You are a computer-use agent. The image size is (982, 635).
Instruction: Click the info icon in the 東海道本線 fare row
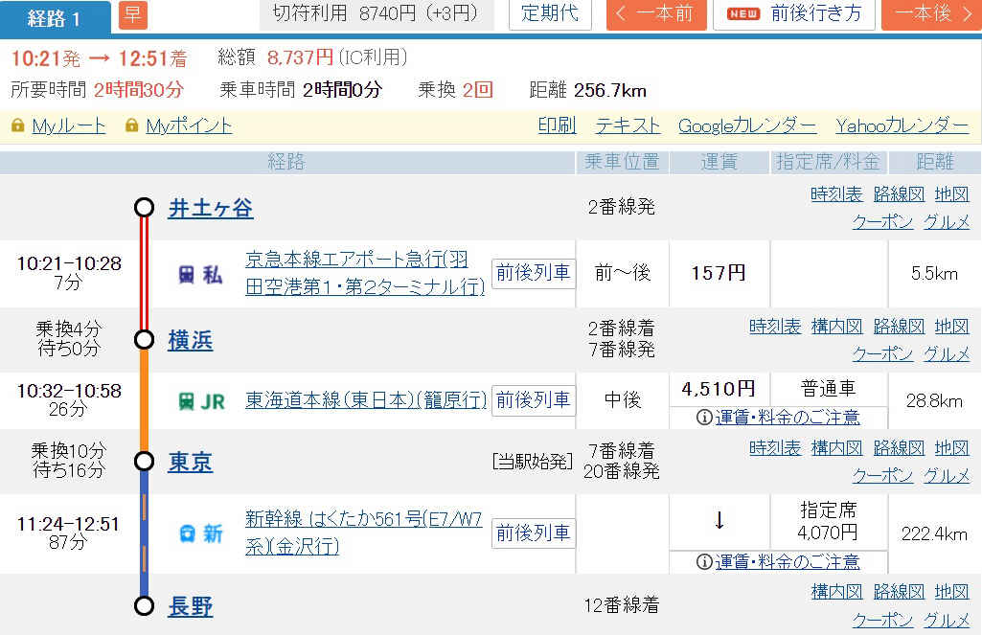(704, 417)
